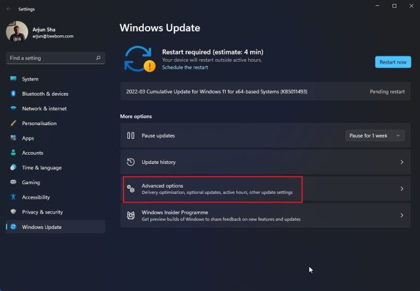Open the Pause for 1 week dropdown
420x291 pixels.
[375, 136]
